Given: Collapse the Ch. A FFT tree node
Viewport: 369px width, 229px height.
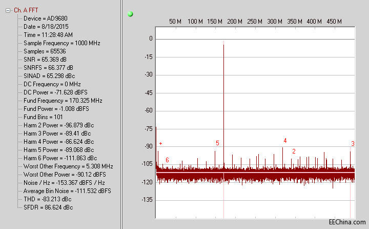Looking at the screenshot, I should tap(8, 10).
